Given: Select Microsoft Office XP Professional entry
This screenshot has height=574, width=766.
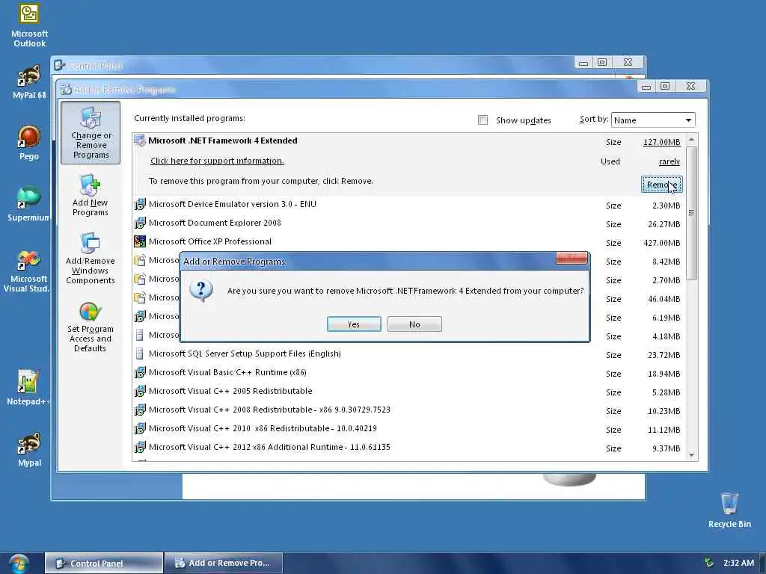Looking at the screenshot, I should [408, 241].
